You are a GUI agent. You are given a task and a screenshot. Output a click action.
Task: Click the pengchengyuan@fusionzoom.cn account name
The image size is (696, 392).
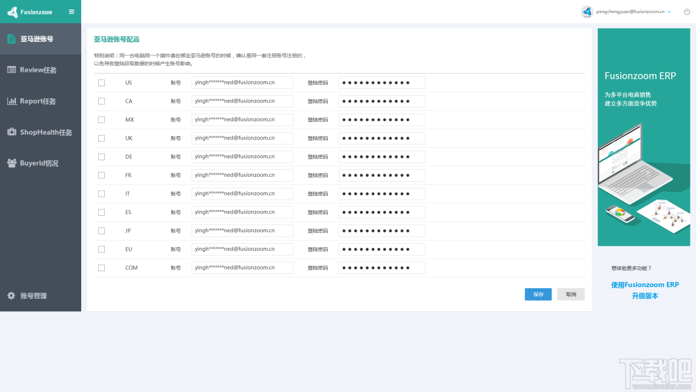coord(630,12)
